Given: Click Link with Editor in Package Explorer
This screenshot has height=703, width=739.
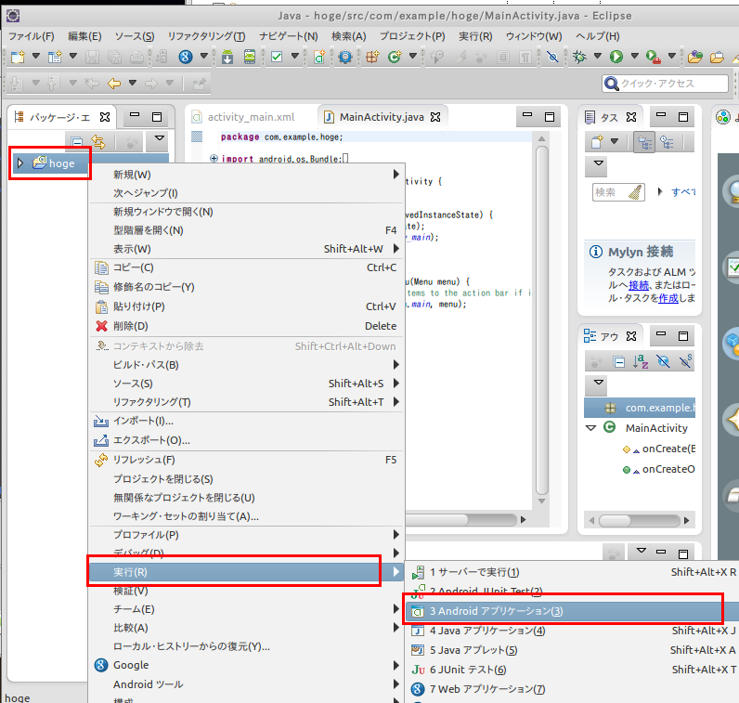Looking at the screenshot, I should pos(98,141).
